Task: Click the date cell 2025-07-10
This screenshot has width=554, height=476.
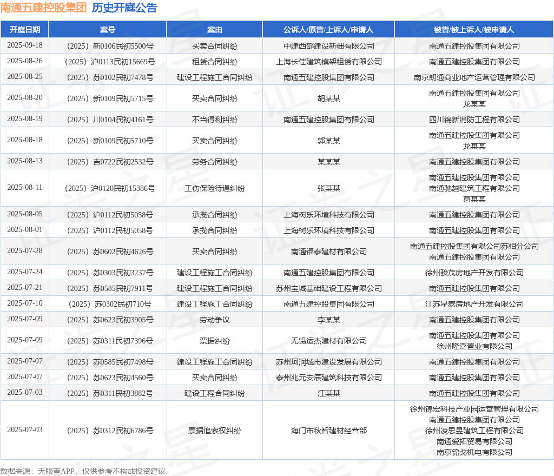Action: (25, 303)
